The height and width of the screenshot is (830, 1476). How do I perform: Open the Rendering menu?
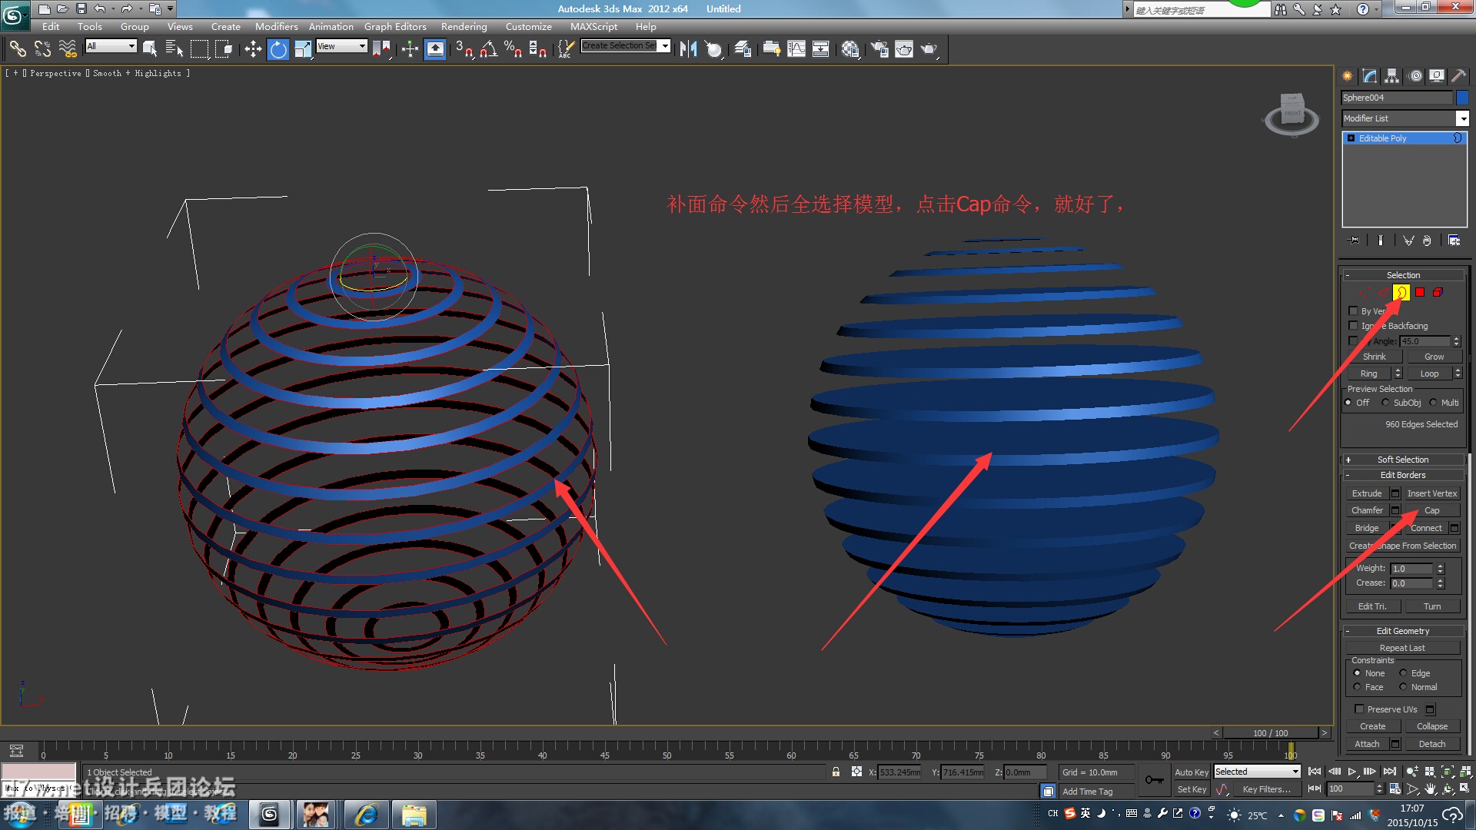tap(464, 26)
